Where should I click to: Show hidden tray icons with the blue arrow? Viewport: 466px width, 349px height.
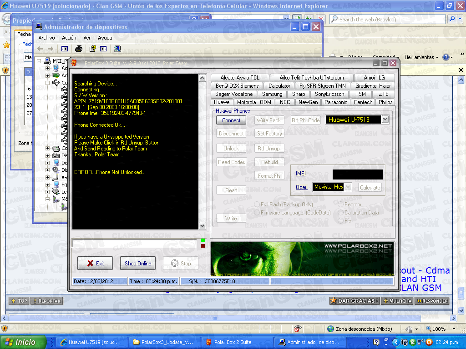[395, 342]
